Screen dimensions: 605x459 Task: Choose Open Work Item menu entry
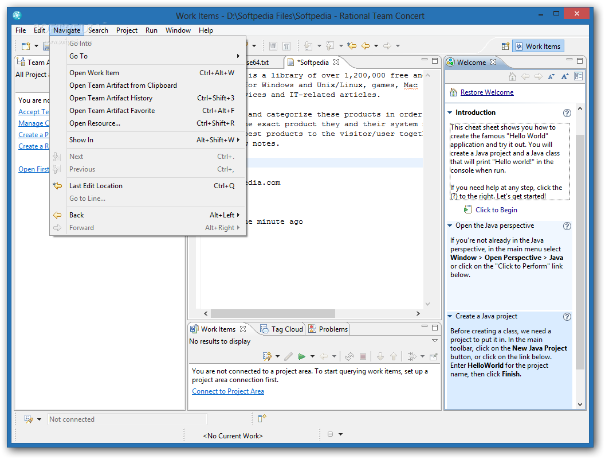tap(148, 73)
